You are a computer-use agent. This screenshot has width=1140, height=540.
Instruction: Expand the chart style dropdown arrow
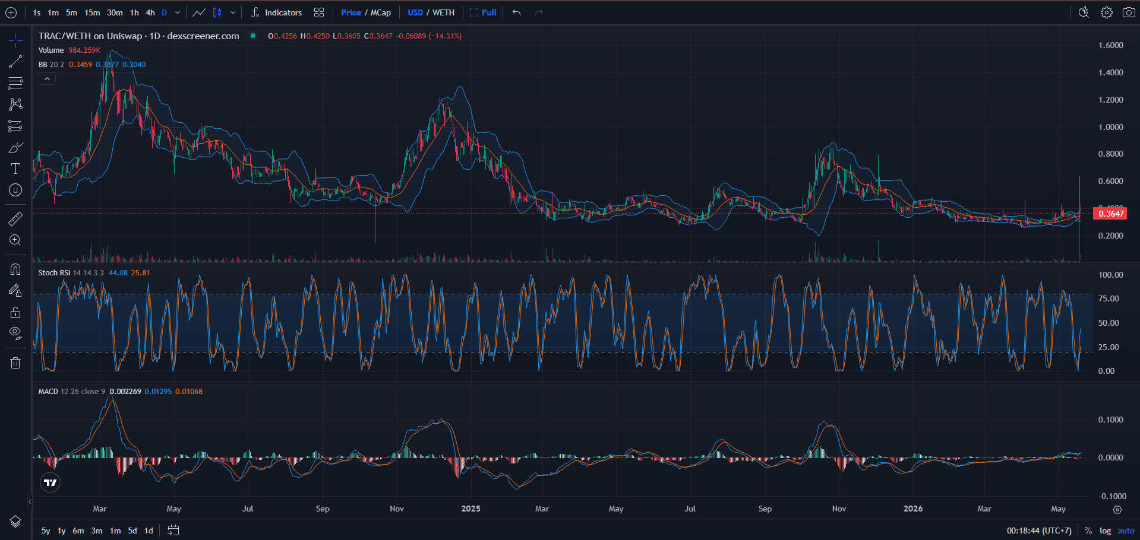point(233,12)
